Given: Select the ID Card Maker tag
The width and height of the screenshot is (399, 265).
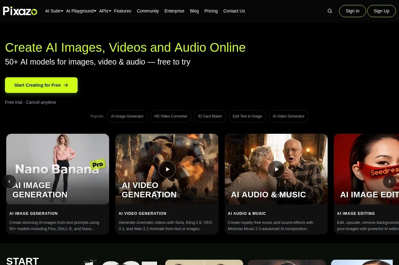Looking at the screenshot, I should point(210,116).
